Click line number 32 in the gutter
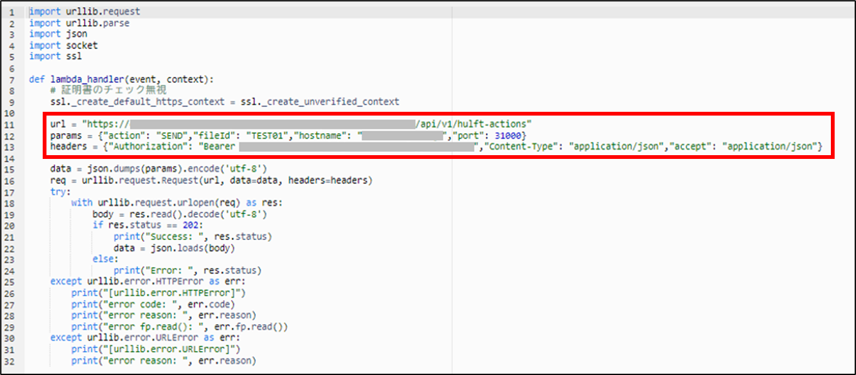This screenshot has width=856, height=375. coord(15,359)
